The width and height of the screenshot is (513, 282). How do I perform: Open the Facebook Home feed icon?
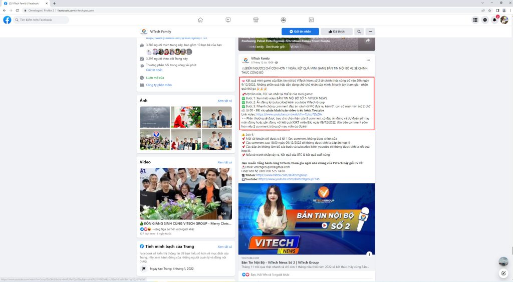tap(200, 20)
